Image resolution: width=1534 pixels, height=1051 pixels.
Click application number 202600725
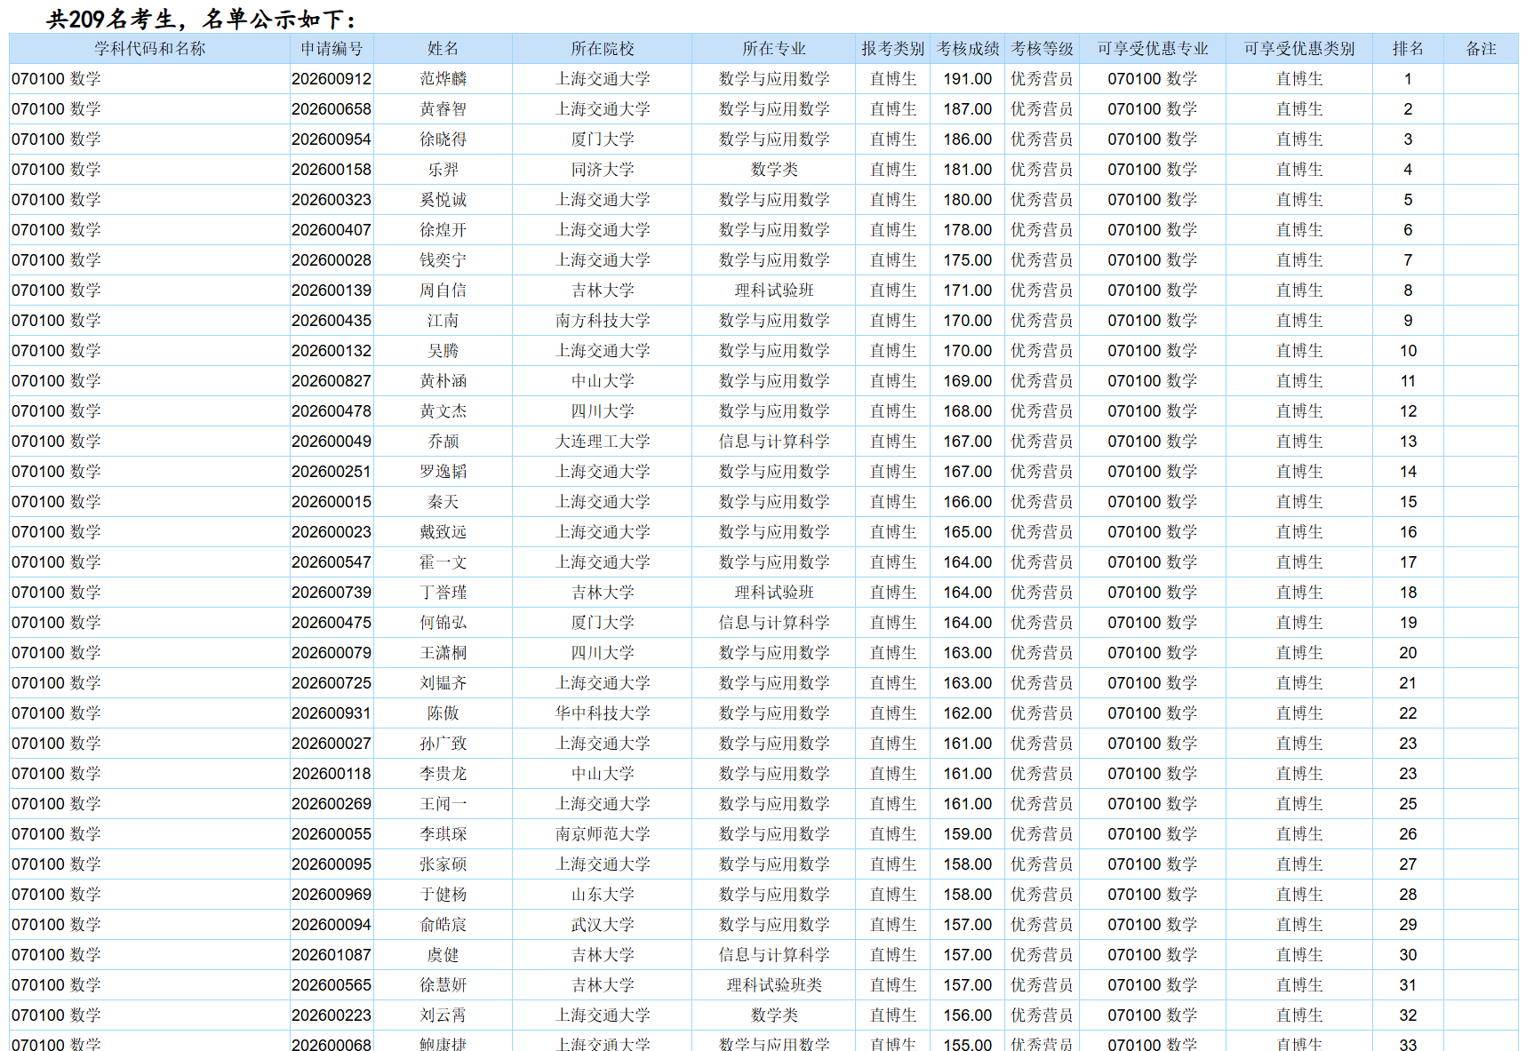[x=332, y=683]
